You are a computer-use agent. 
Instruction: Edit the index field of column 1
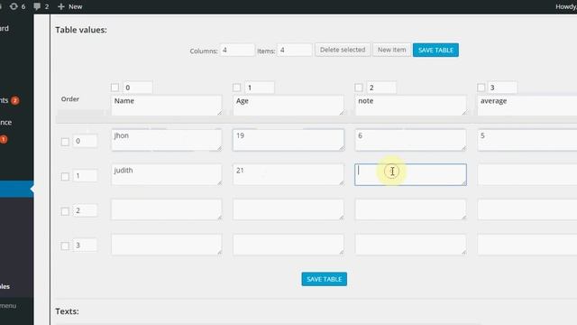(260, 88)
